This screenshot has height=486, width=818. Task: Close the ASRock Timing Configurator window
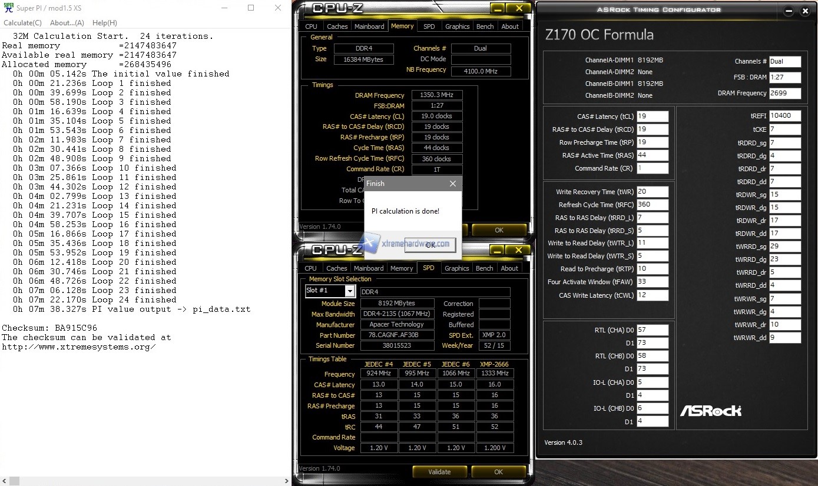pos(806,11)
